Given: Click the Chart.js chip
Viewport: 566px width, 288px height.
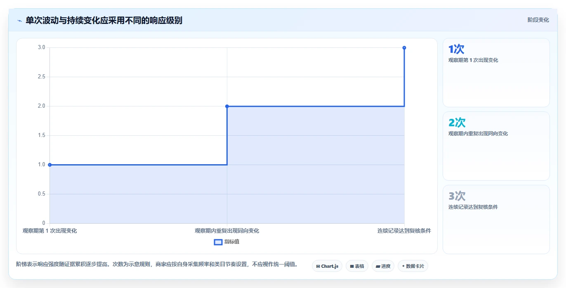Looking at the screenshot, I should tap(327, 266).
